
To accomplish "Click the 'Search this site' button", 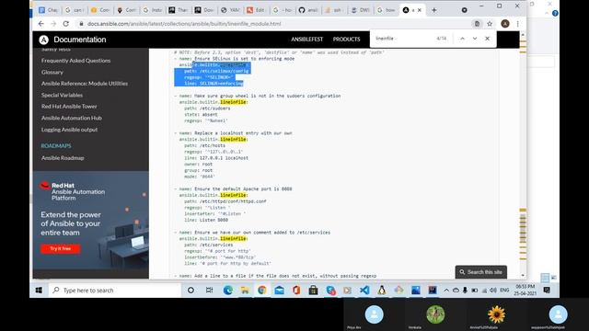I will 480,272.
